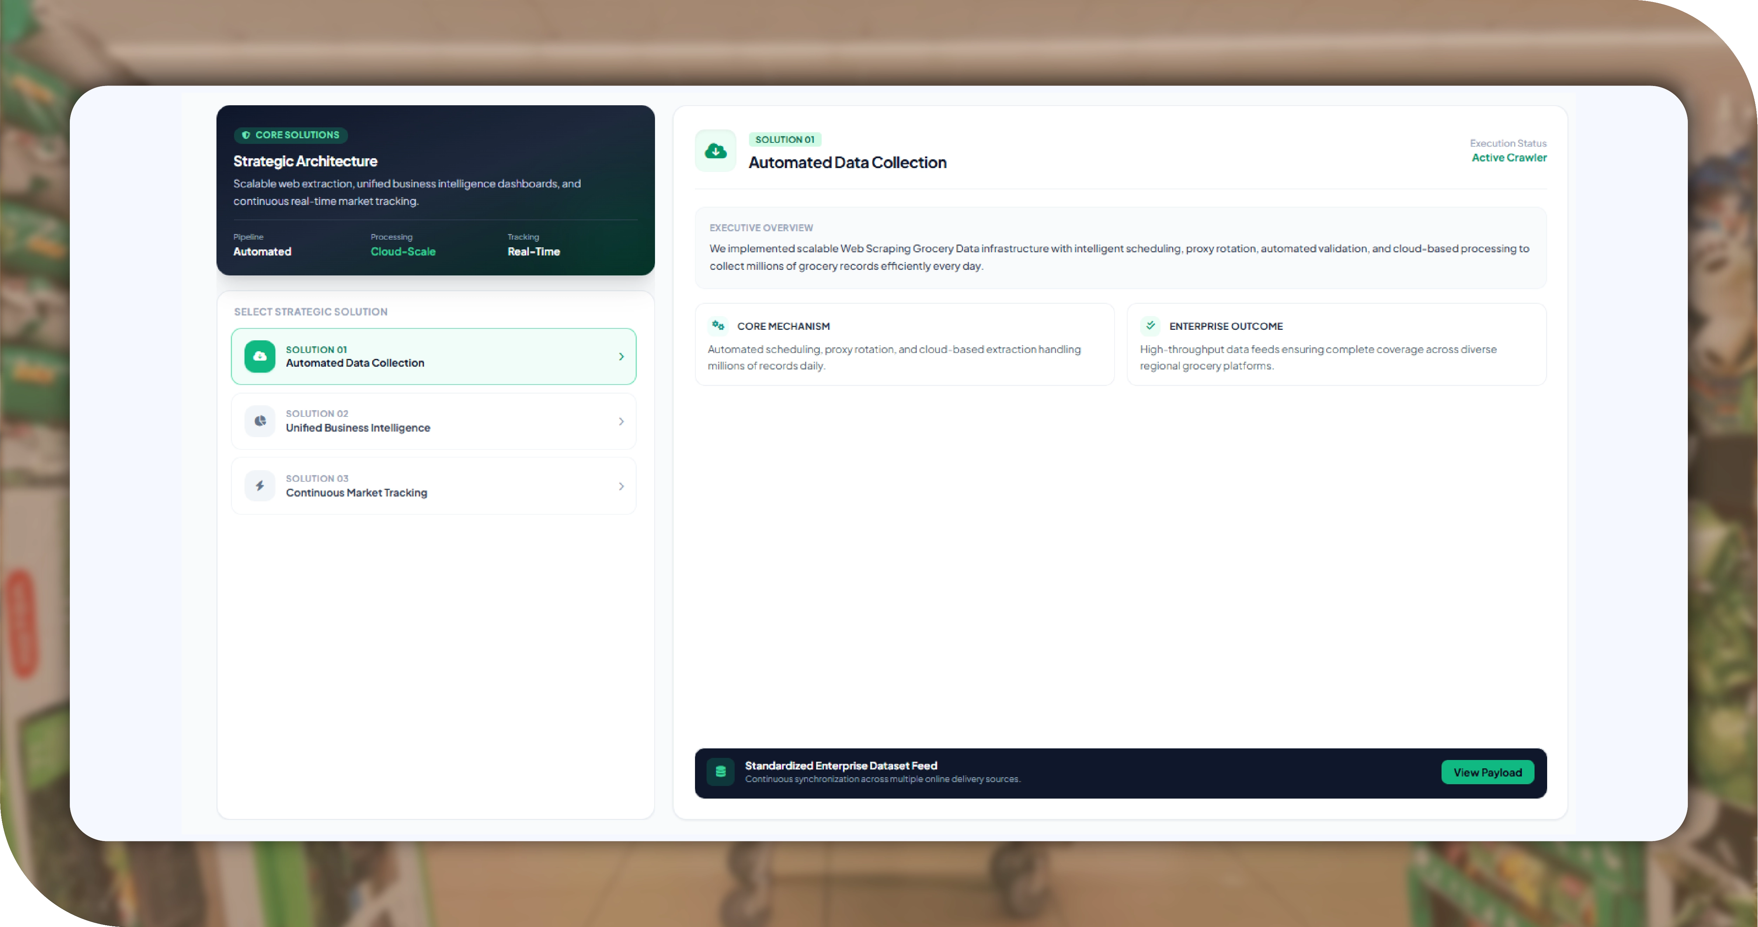Click the Automated Data Collection main heading

coord(848,162)
